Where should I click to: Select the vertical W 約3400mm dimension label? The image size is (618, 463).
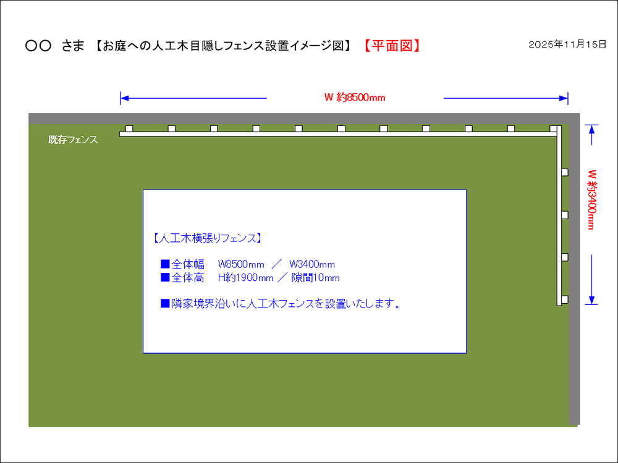pos(591,199)
